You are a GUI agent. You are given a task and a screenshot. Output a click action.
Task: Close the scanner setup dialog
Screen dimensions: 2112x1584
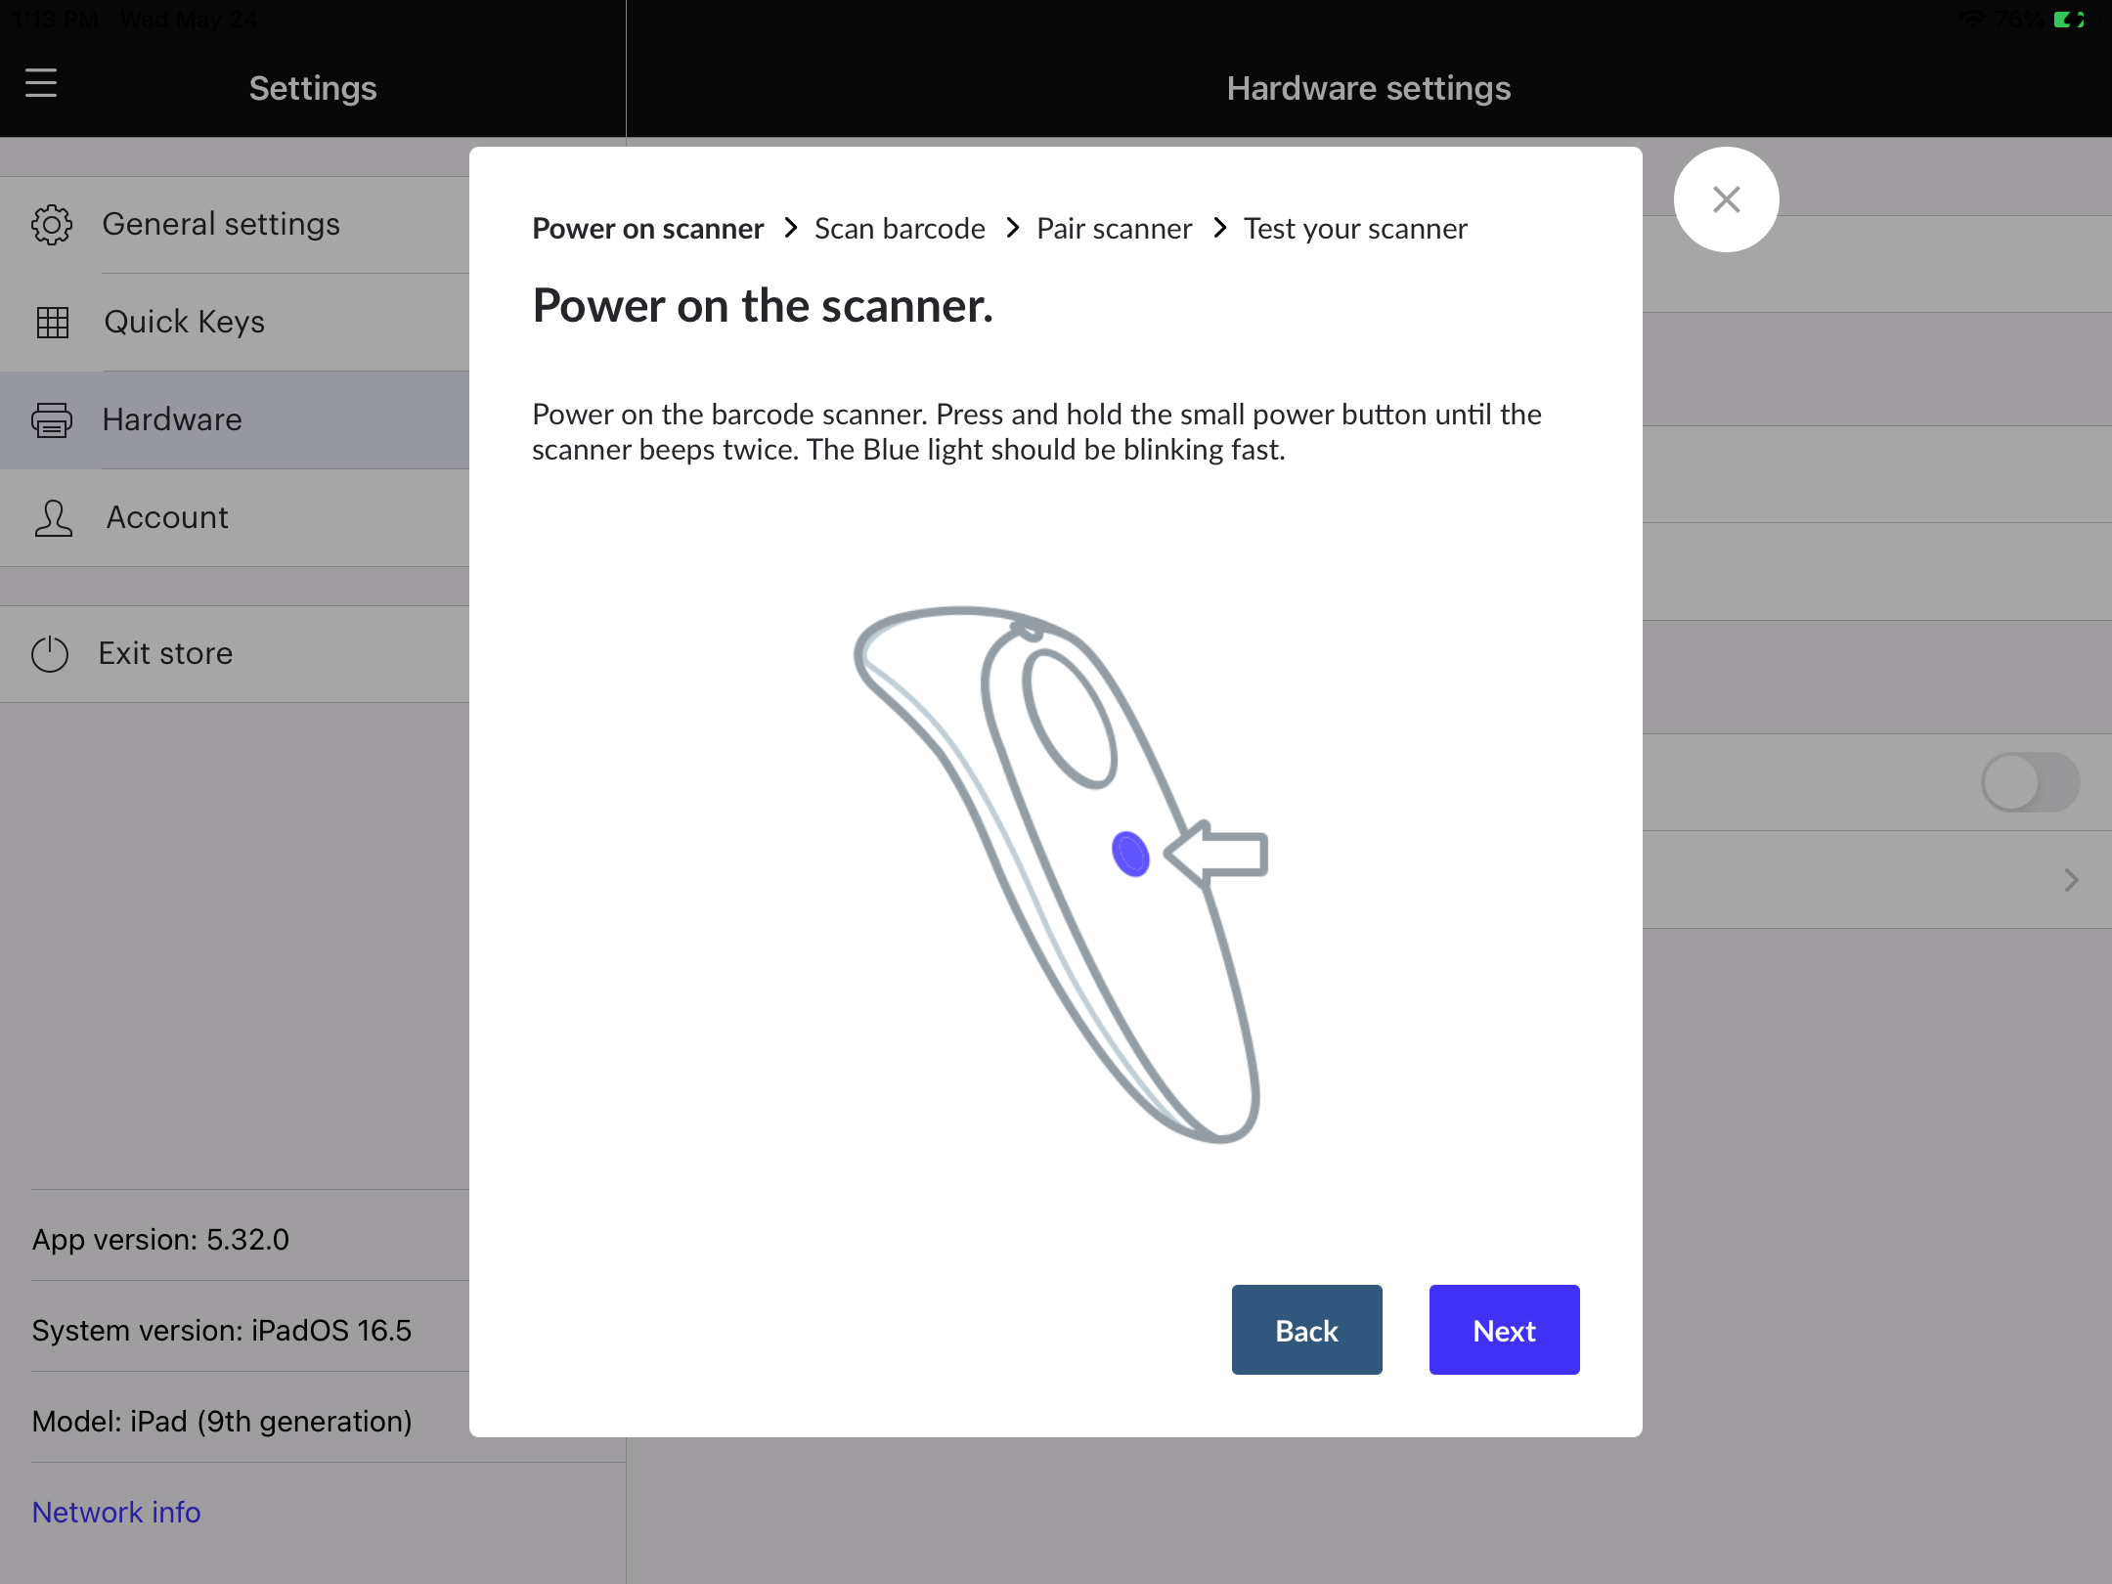[x=1726, y=199]
